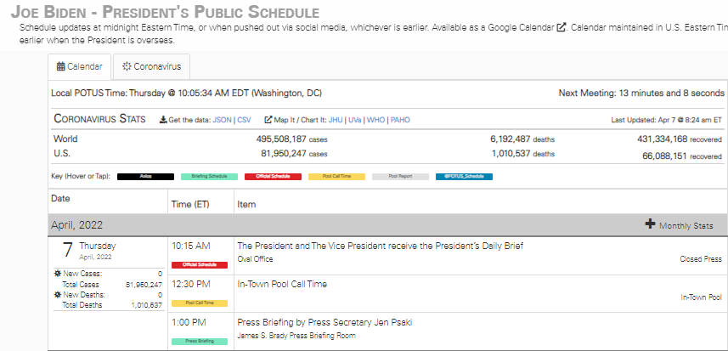Click the World deaths count 6,192,487
Viewport: 728px width, 351px height.
click(511, 139)
